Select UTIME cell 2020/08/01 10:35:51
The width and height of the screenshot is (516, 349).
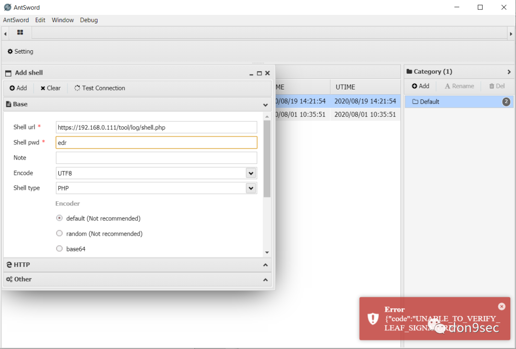365,114
